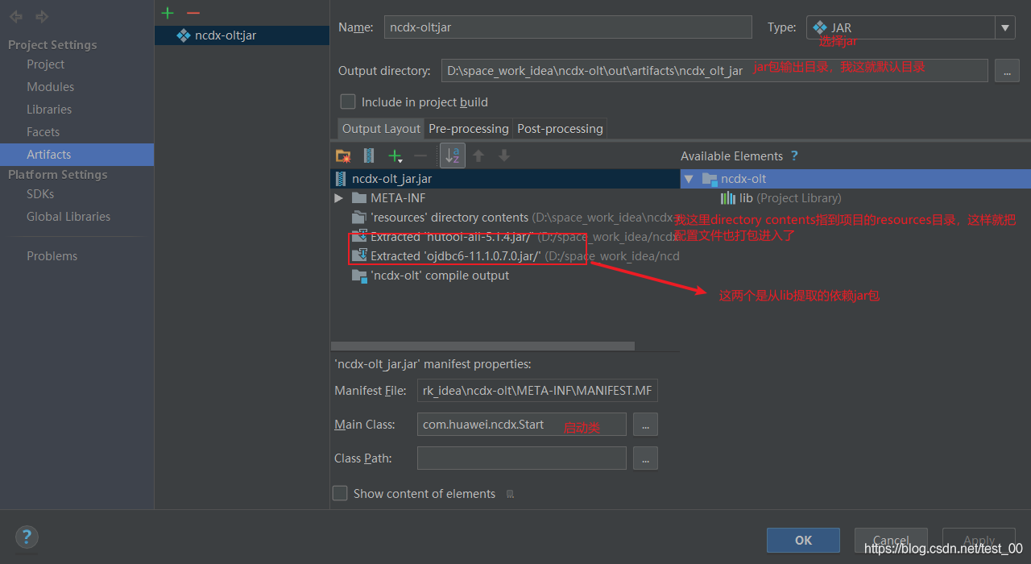
Task: Open the Problems section
Action: coord(52,256)
